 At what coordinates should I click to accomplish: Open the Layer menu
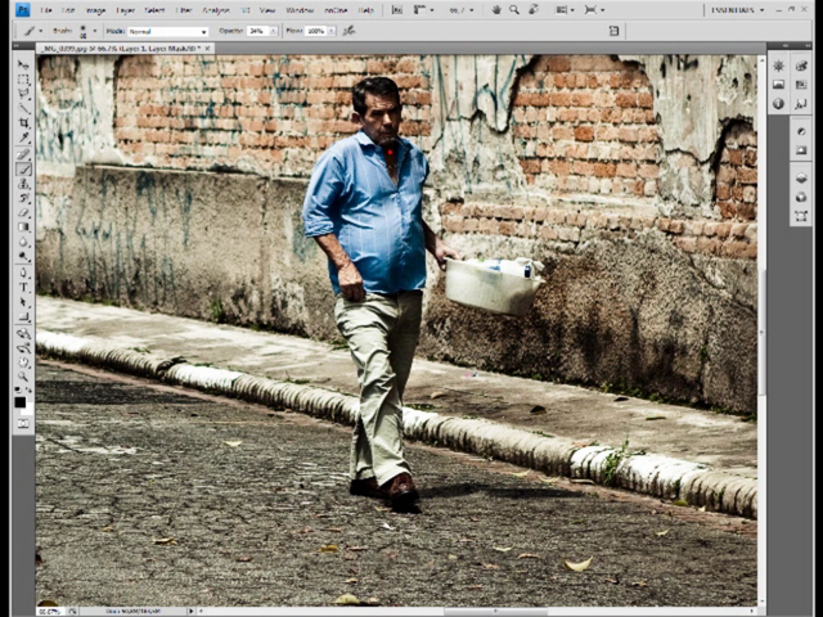click(x=125, y=10)
